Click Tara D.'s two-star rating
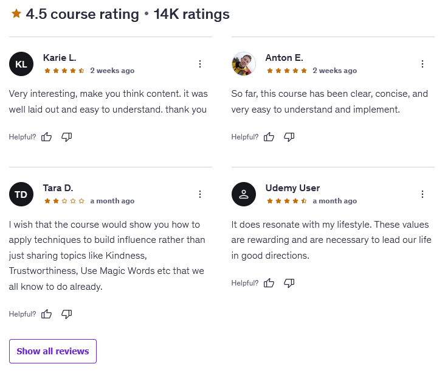The image size is (445, 375). coord(64,201)
